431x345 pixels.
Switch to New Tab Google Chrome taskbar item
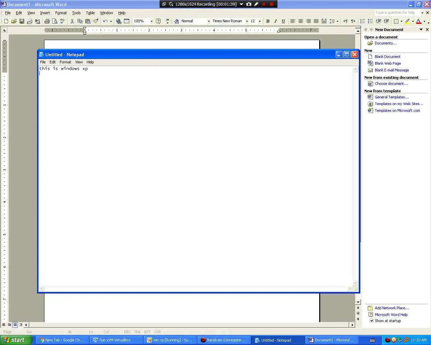pyautogui.click(x=62, y=340)
